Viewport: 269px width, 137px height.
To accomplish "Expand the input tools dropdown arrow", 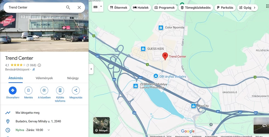I will click(101, 7).
